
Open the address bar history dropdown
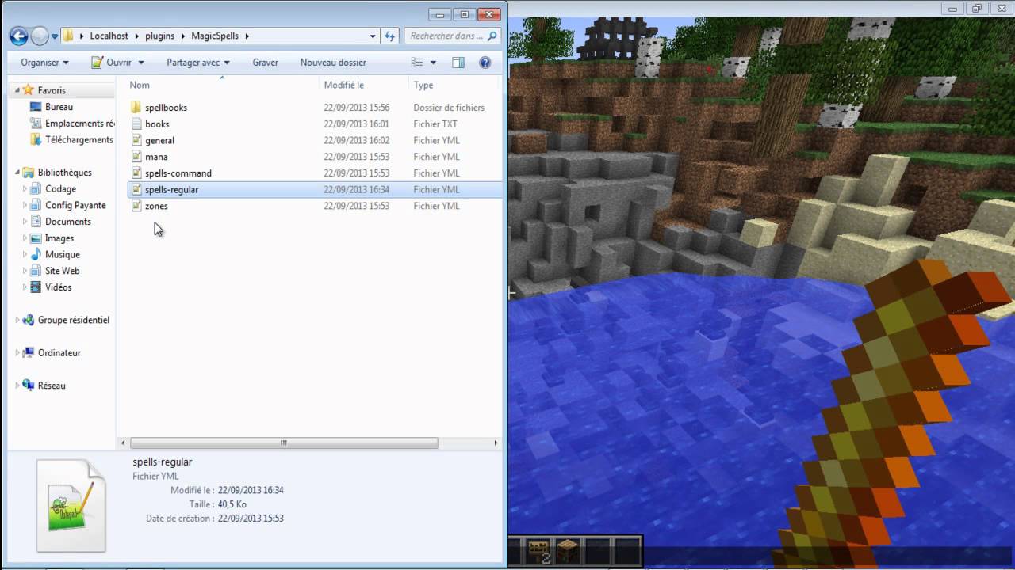(373, 36)
